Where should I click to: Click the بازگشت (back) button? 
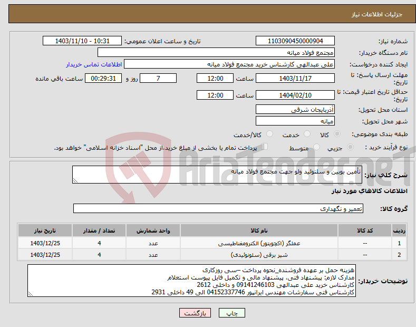[x=195, y=313]
